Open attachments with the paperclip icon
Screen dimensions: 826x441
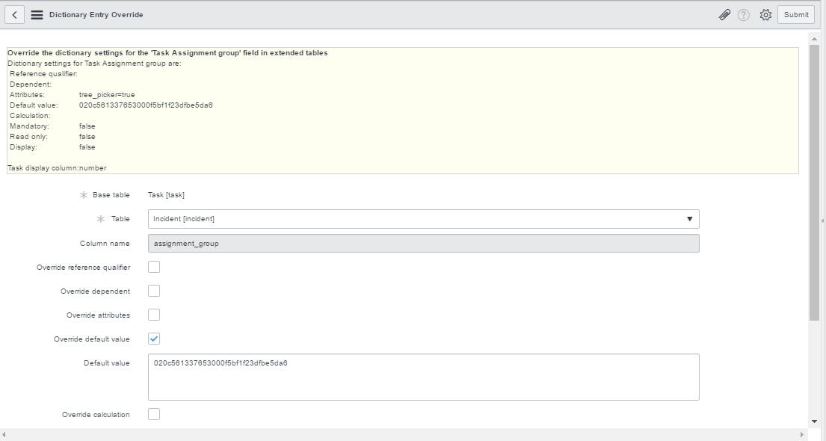[x=725, y=15]
